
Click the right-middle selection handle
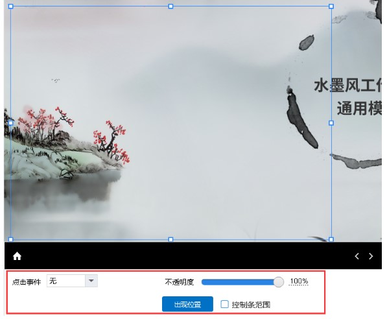tap(331, 123)
